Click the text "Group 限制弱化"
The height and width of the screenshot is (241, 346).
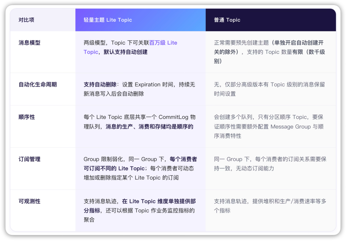(103, 159)
